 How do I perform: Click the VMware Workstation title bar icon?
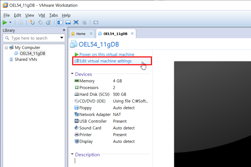5,5
